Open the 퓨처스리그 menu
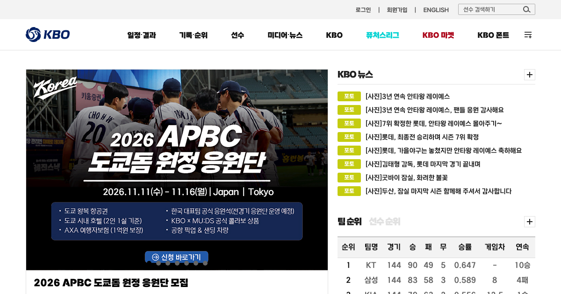Screen dimensions: 561x294 coord(382,35)
